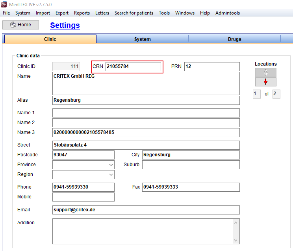The width and height of the screenshot is (293, 251).
Task: Edit the City field
Action: [x=191, y=155]
